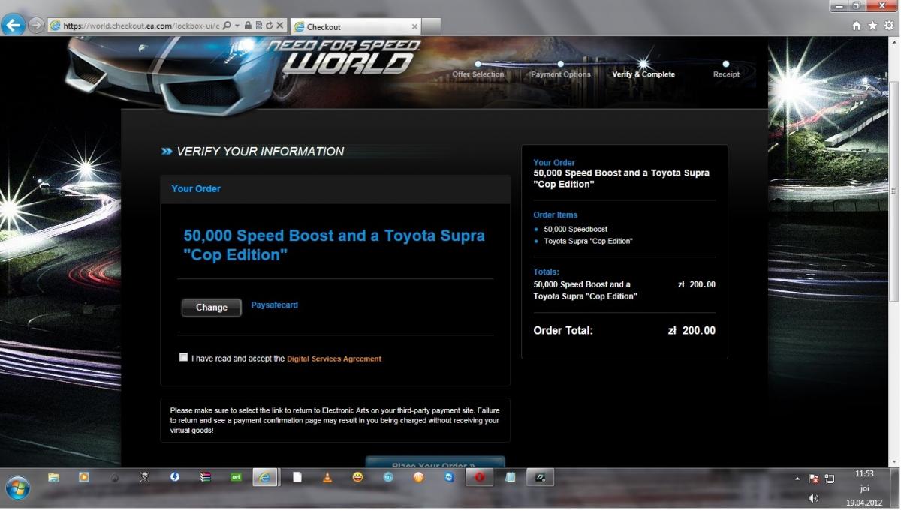Image resolution: width=901 pixels, height=511 pixels.
Task: Open Favorites star icon
Action: [x=873, y=26]
